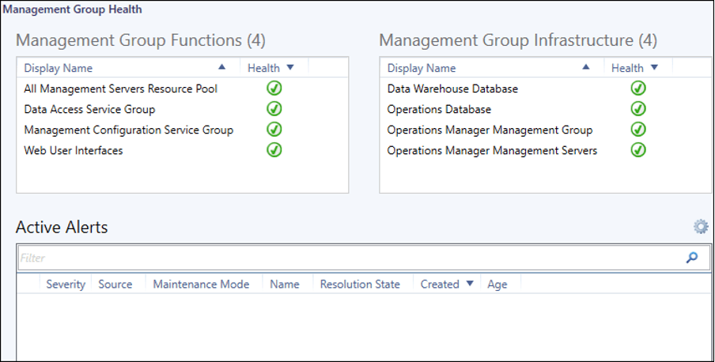Click the Resolution State column header
The image size is (715, 362).
360,284
